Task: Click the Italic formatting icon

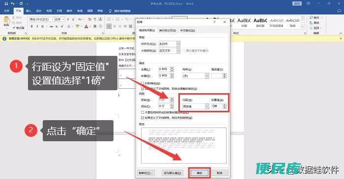Action: 37,26
